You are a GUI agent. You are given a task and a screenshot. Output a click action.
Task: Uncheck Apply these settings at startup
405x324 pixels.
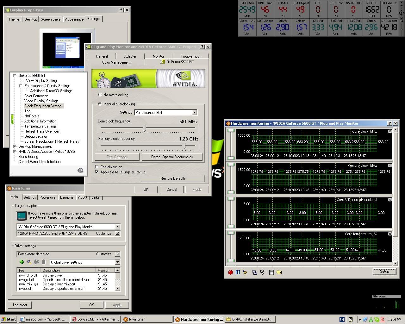[x=97, y=172]
